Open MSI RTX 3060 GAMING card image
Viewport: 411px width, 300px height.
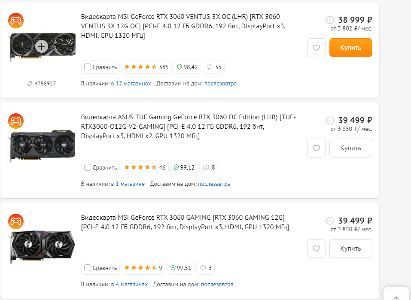42,247
